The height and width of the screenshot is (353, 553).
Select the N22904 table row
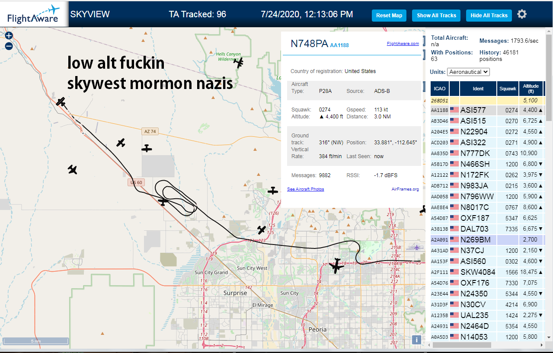tap(487, 132)
